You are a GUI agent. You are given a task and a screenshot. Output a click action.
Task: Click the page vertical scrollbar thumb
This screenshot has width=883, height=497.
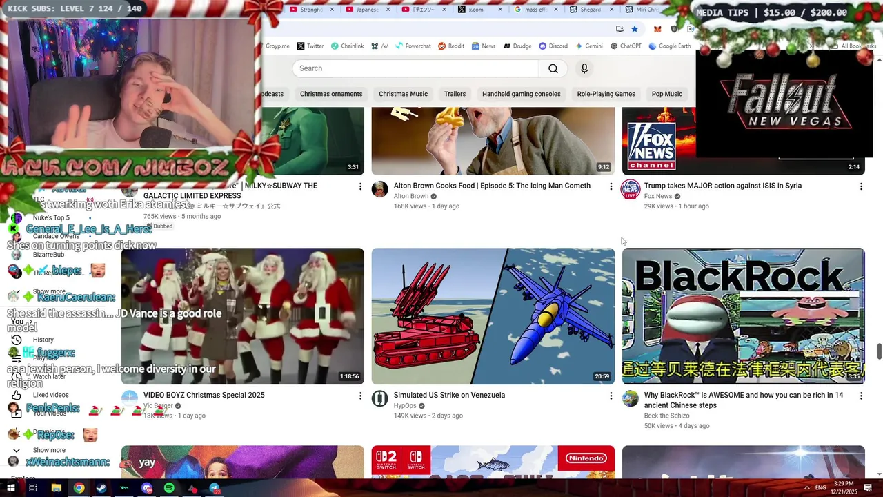[x=879, y=351]
